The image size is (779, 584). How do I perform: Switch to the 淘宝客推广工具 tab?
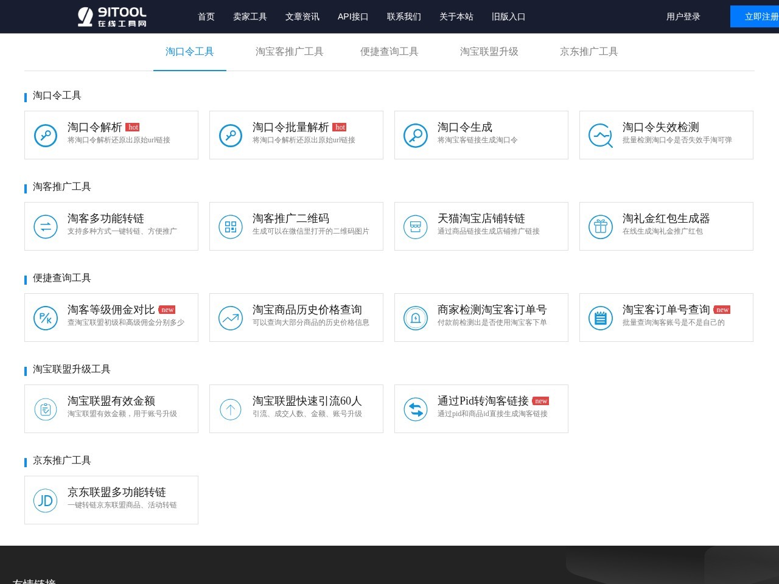(289, 52)
